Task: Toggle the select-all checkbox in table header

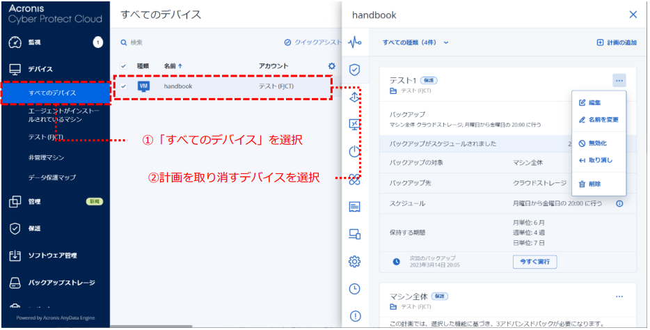Action: 124,66
